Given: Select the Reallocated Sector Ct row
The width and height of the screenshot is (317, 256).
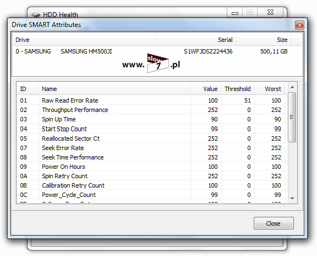Looking at the screenshot, I should click(152, 138).
